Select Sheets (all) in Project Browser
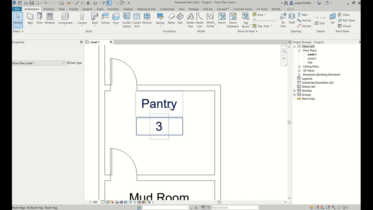This screenshot has width=373, height=210. [309, 87]
